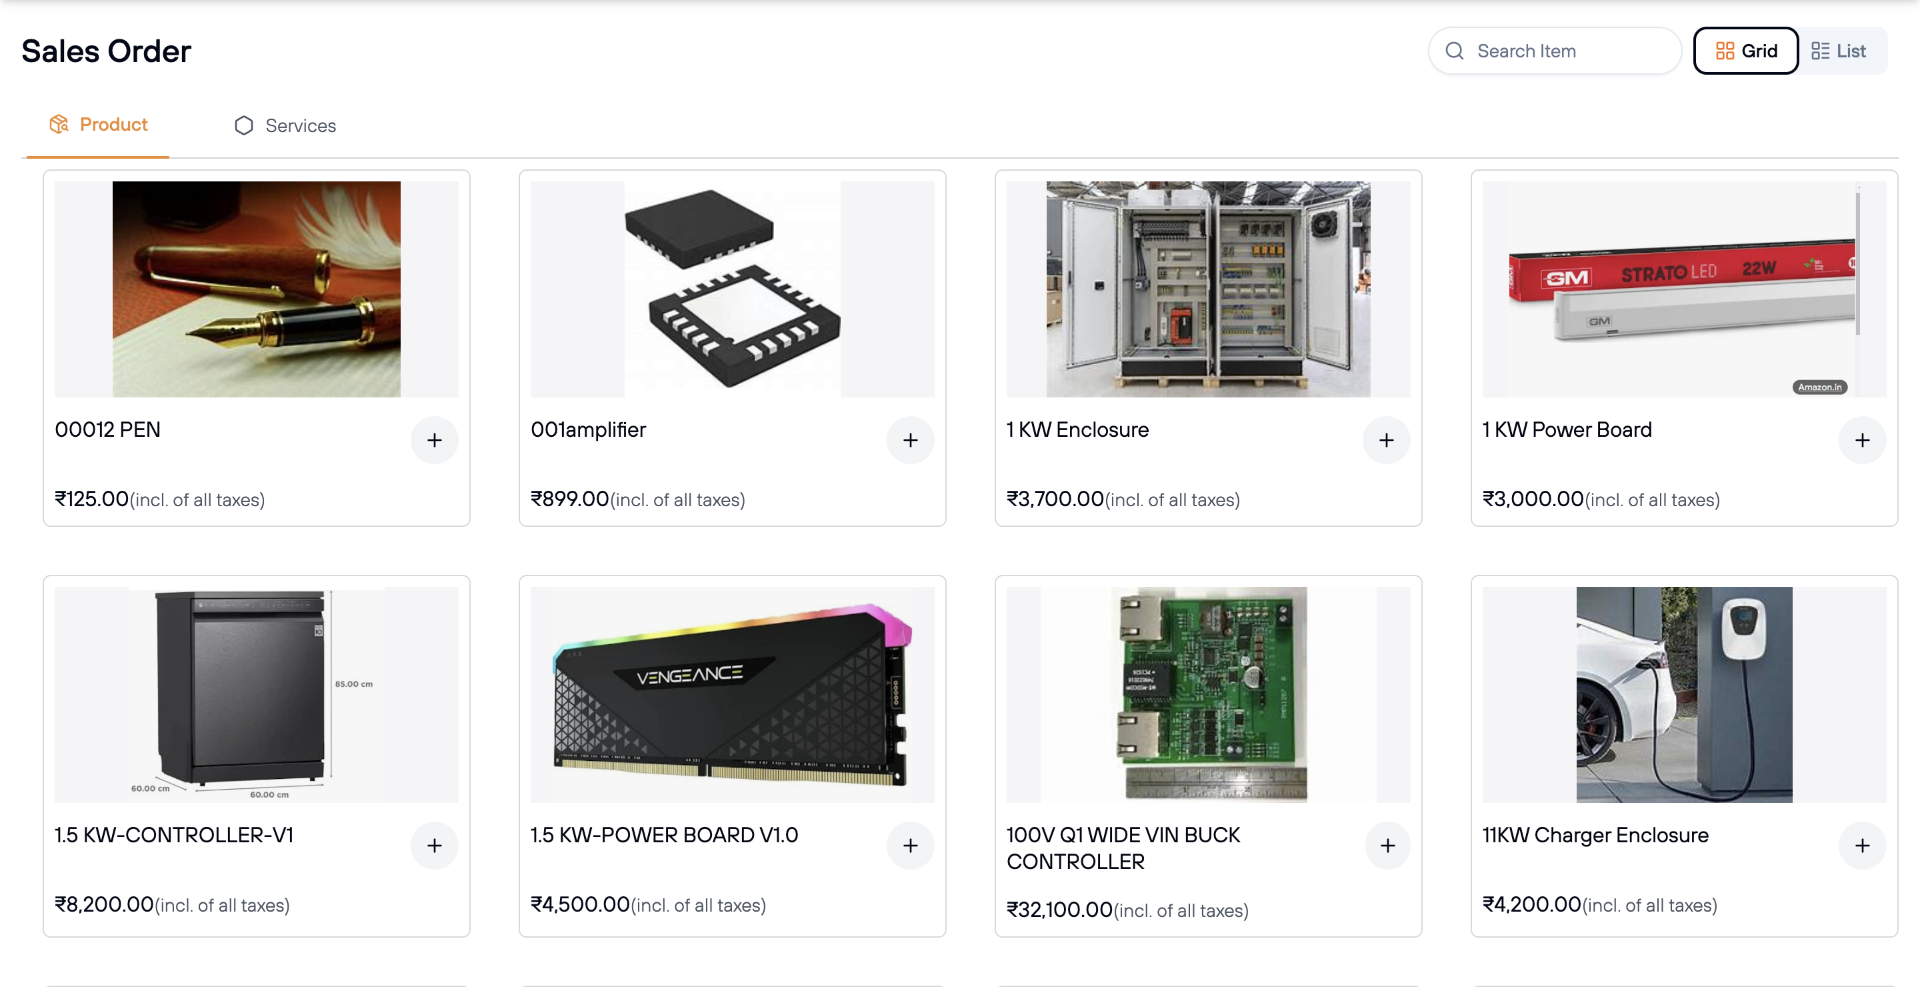Open the 001amplifier chip thumbnail
The width and height of the screenshot is (1920, 987).
click(x=732, y=289)
